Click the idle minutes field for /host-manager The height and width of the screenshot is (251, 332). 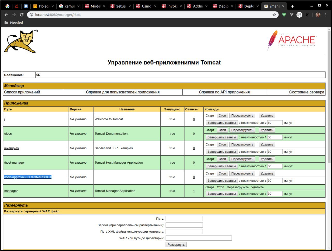[x=275, y=166]
